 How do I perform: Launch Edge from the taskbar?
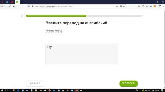[18, 90]
